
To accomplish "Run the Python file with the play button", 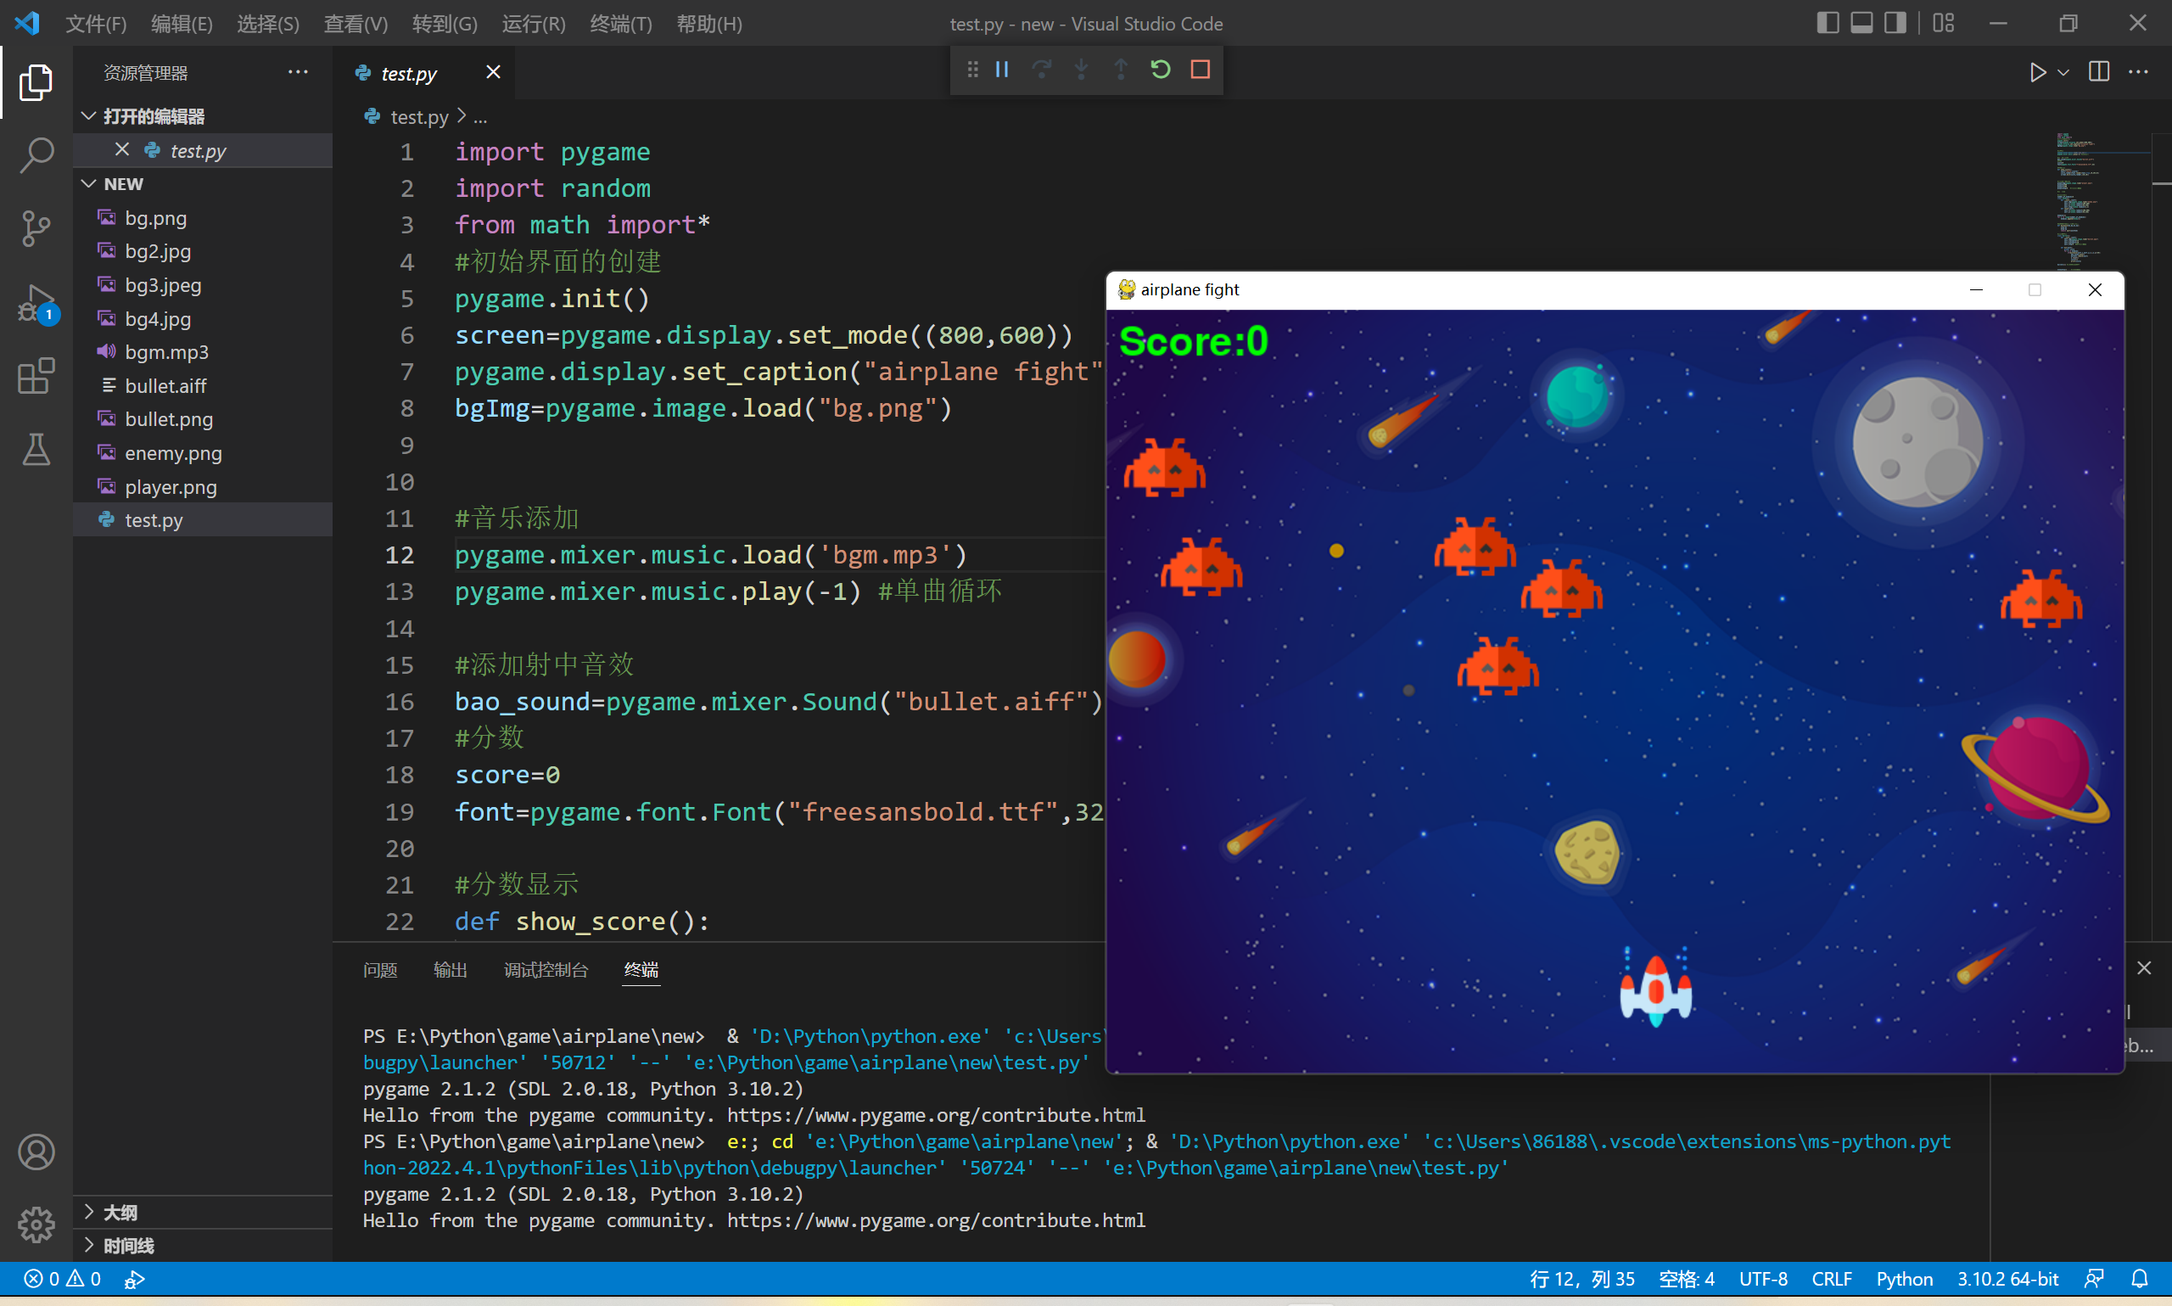I will (2037, 72).
